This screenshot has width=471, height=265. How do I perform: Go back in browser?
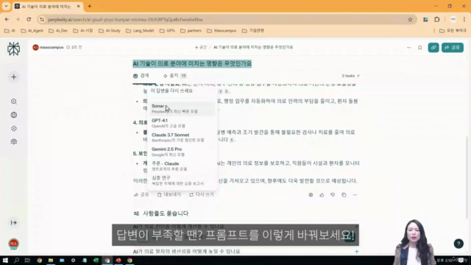pyautogui.click(x=7, y=20)
